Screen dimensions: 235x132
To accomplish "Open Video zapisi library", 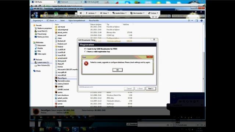I will coord(40,54).
